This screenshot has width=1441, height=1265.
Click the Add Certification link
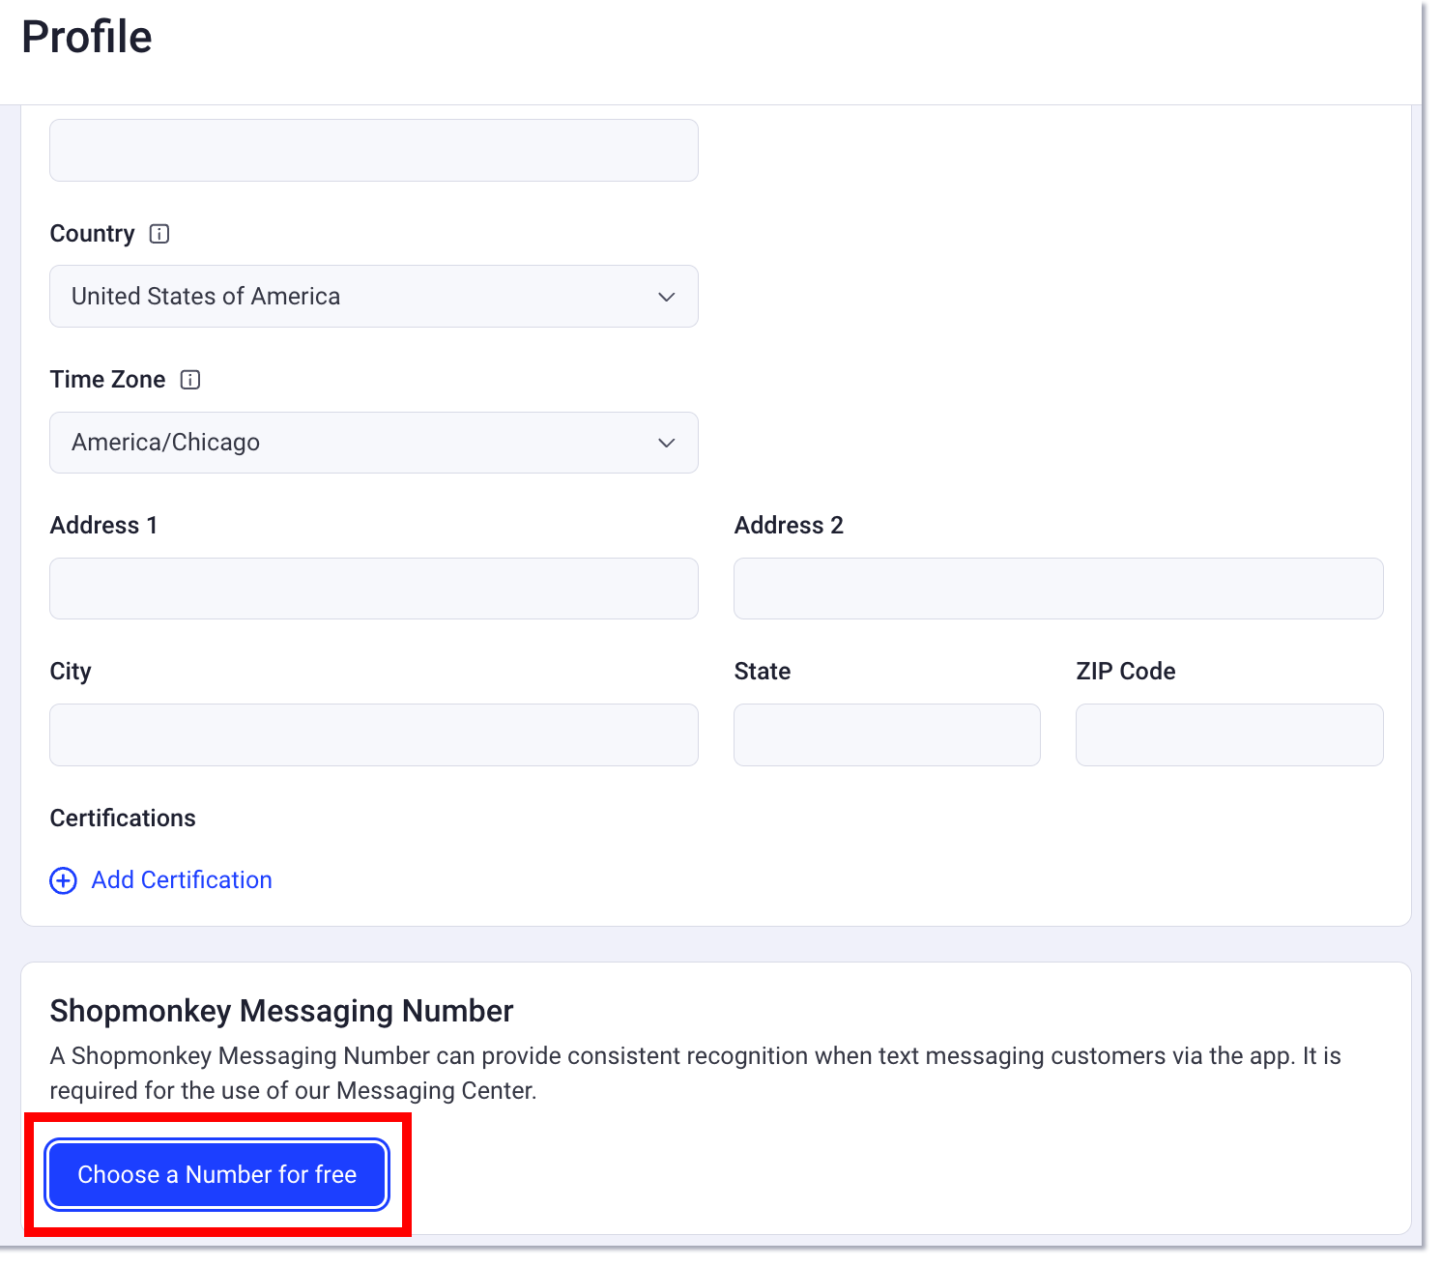(181, 880)
